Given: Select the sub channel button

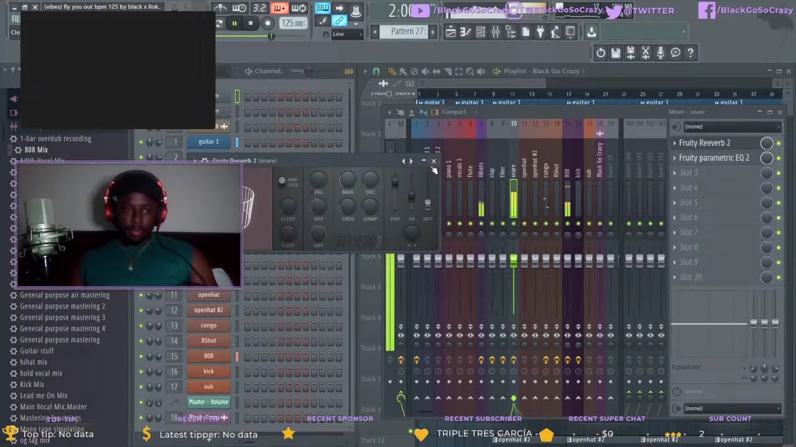Looking at the screenshot, I should [x=208, y=387].
